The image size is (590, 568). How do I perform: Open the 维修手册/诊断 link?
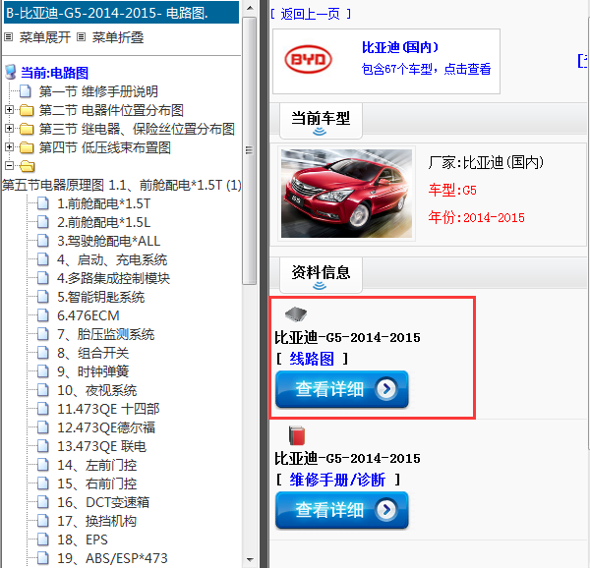coord(337,480)
